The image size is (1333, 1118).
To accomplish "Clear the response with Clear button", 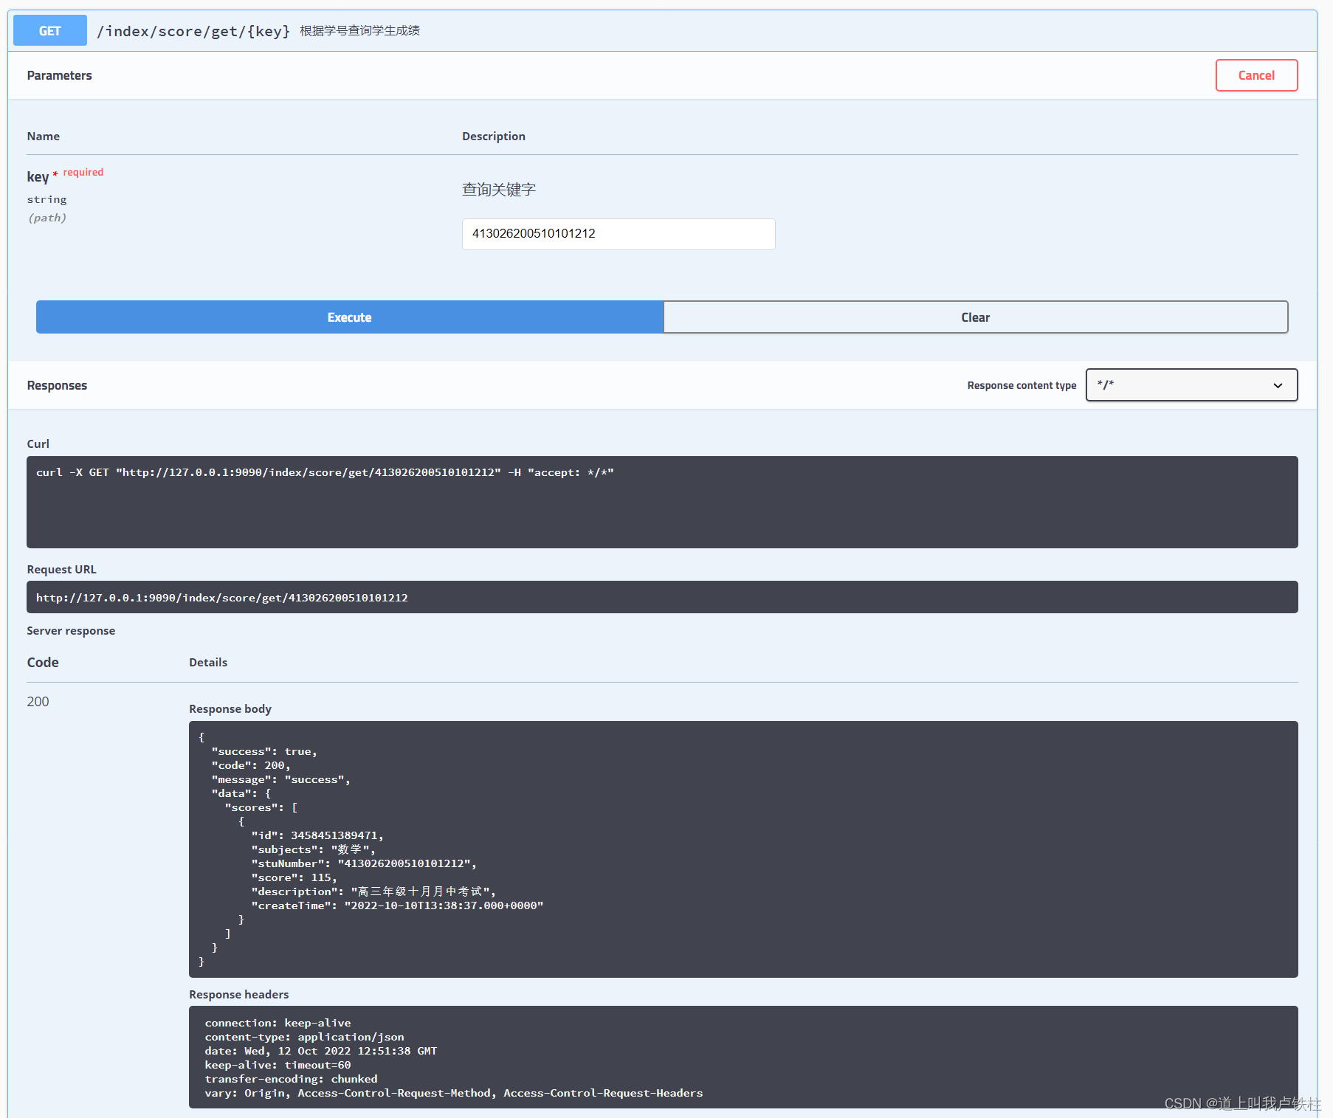I will tap(975, 317).
